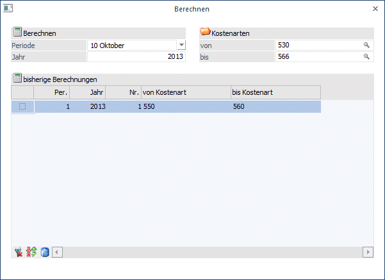Click the Periode combo box showing 10 Oktober
Image resolution: width=385 pixels, height=280 pixels.
[x=131, y=45]
